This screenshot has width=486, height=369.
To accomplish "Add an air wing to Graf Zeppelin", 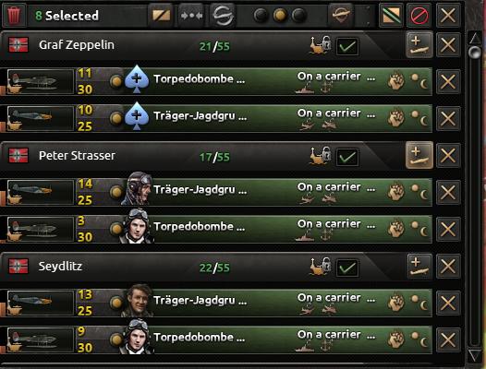I will [x=419, y=45].
